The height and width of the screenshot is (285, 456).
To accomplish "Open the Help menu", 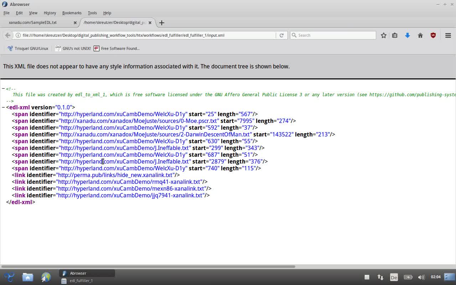I will [x=107, y=13].
